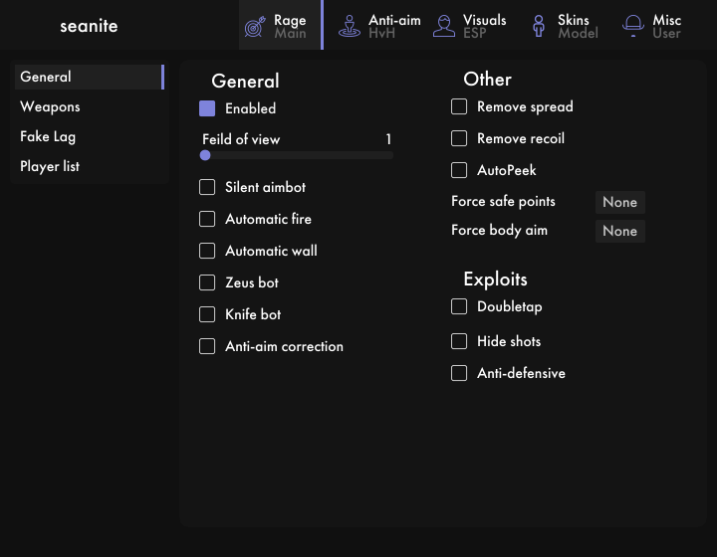Viewport: 717px width, 557px height.
Task: Click the seanite title text
Action: pyautogui.click(x=89, y=26)
